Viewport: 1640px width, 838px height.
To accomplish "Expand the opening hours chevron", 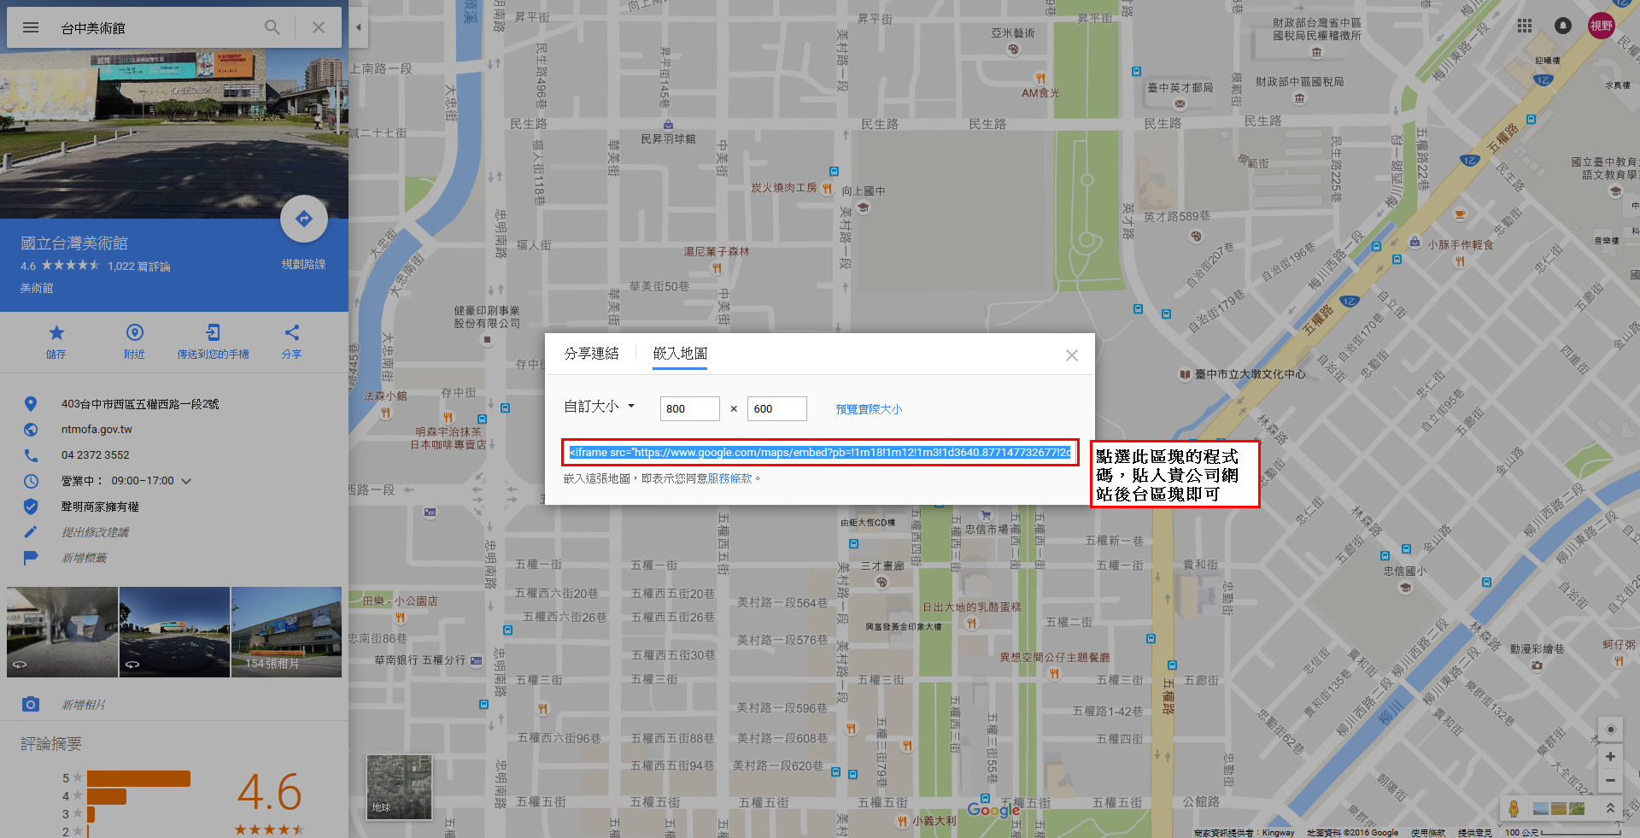I will [186, 481].
